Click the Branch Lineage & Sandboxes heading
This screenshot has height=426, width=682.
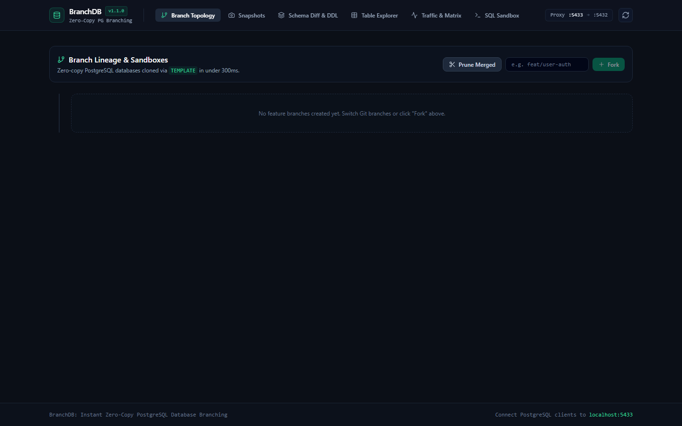(118, 60)
